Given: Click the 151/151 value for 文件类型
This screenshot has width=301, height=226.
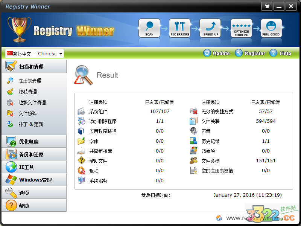Looking at the screenshot, I should [266, 161].
